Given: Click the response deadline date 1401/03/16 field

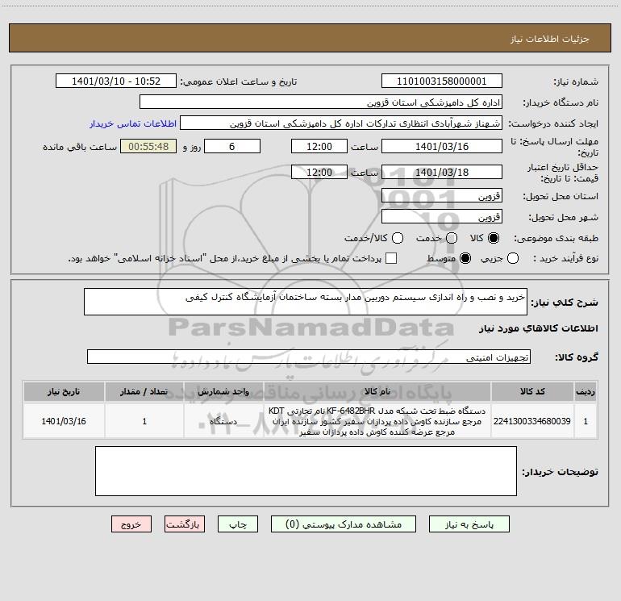Looking at the screenshot, I should click(442, 146).
